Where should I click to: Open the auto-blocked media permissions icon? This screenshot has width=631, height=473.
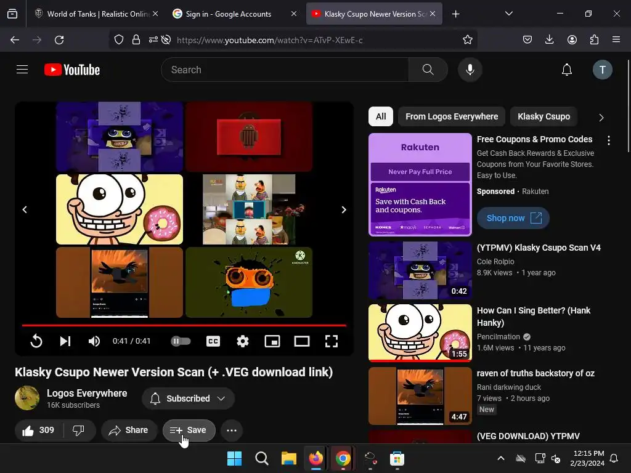tap(166, 40)
